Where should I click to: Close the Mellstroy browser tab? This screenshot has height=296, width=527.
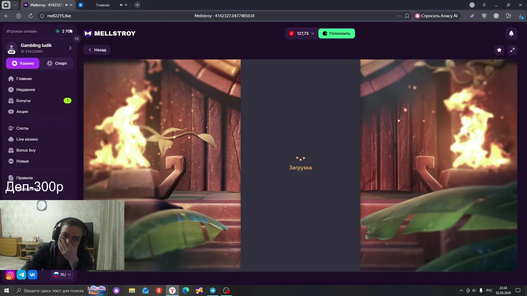(x=71, y=5)
